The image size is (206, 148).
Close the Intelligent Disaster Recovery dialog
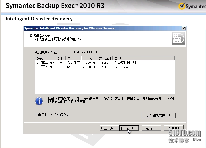click(184, 28)
